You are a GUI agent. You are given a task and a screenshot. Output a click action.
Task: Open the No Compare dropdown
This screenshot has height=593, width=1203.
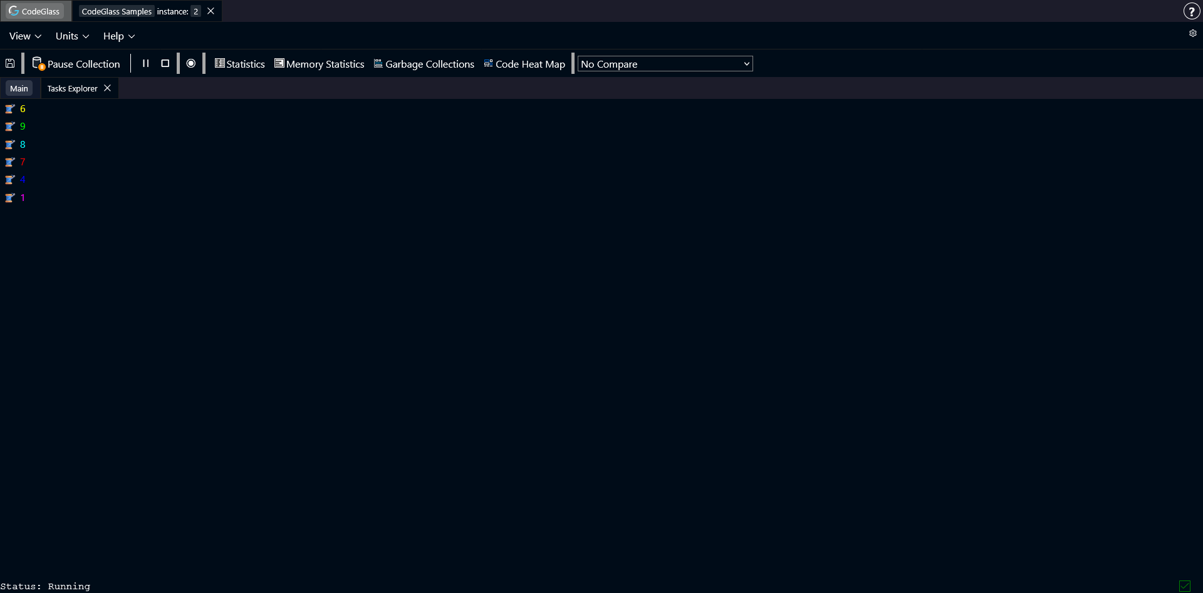tap(665, 63)
